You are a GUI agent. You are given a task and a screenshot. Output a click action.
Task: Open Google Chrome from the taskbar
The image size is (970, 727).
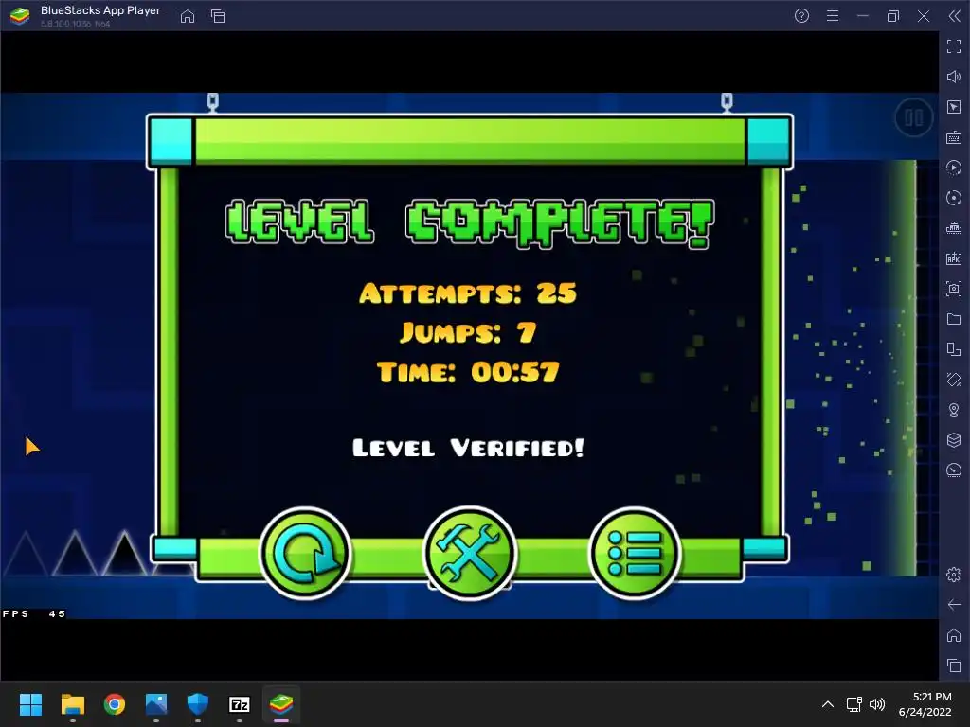coord(115,704)
